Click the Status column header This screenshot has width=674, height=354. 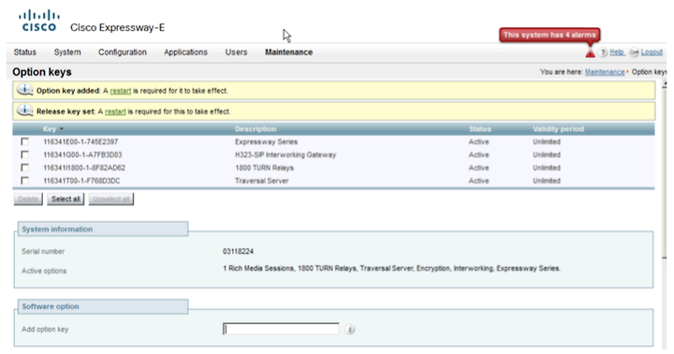coord(479,129)
